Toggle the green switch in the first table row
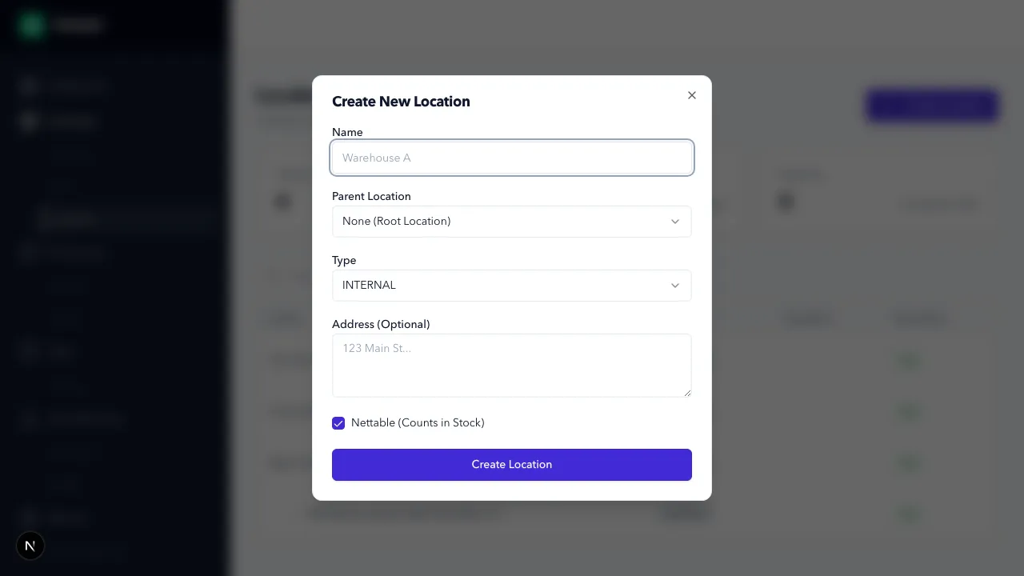The image size is (1024, 576). pos(908,361)
